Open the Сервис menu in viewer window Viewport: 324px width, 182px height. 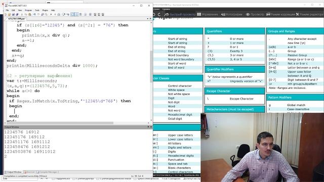[x=156, y=9]
